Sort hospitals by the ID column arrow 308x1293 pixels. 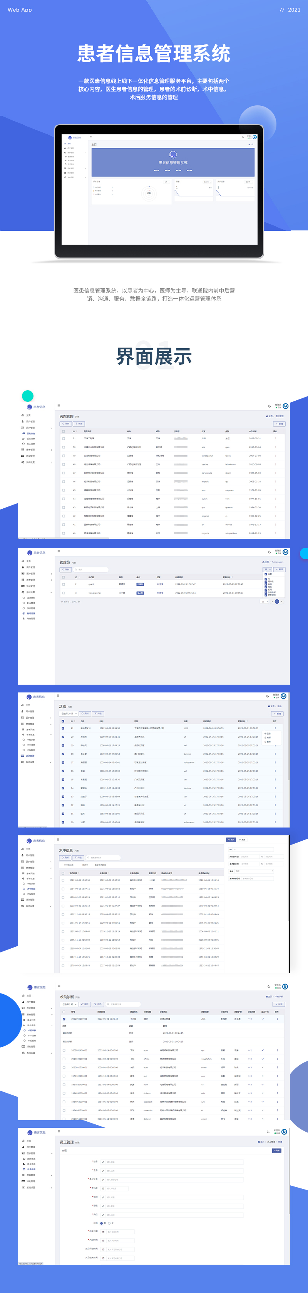click(x=78, y=431)
